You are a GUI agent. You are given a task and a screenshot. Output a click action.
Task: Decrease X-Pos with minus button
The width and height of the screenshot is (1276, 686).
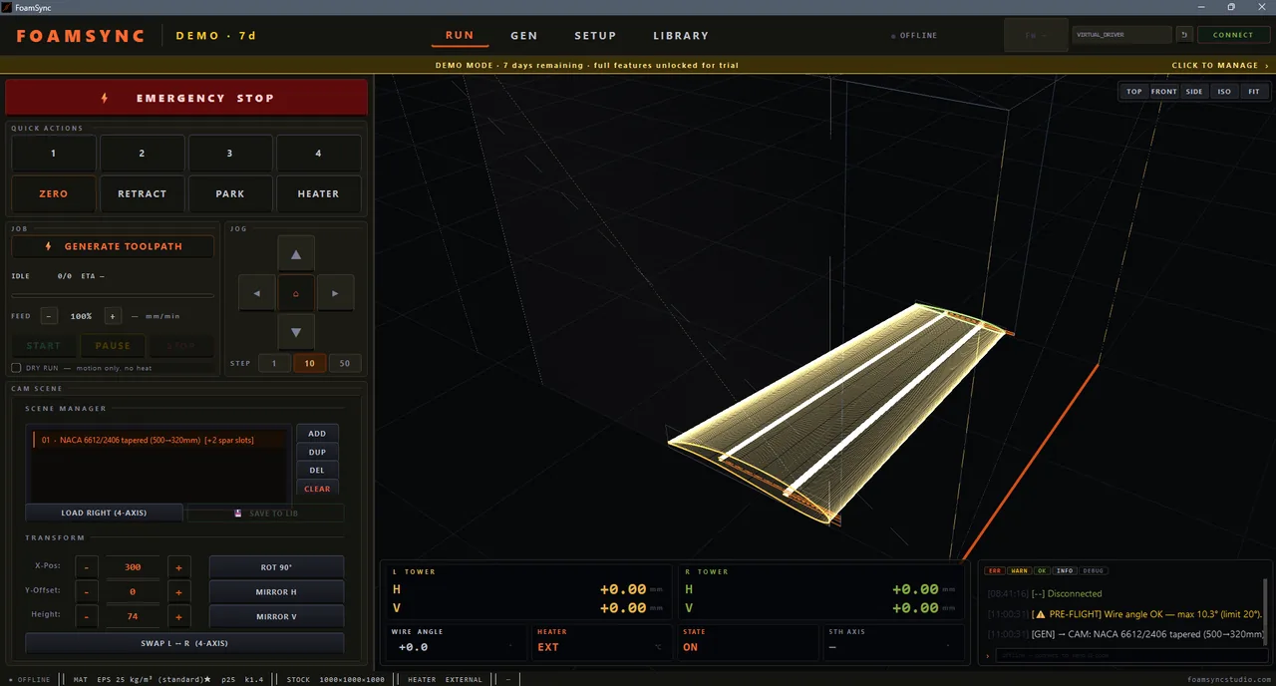click(x=87, y=567)
